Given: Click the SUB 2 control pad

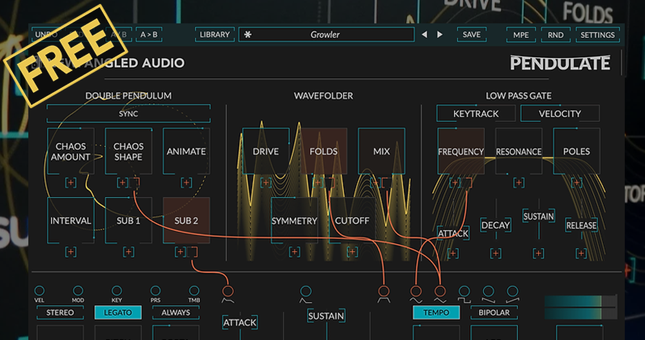Looking at the screenshot, I should pyautogui.click(x=186, y=220).
